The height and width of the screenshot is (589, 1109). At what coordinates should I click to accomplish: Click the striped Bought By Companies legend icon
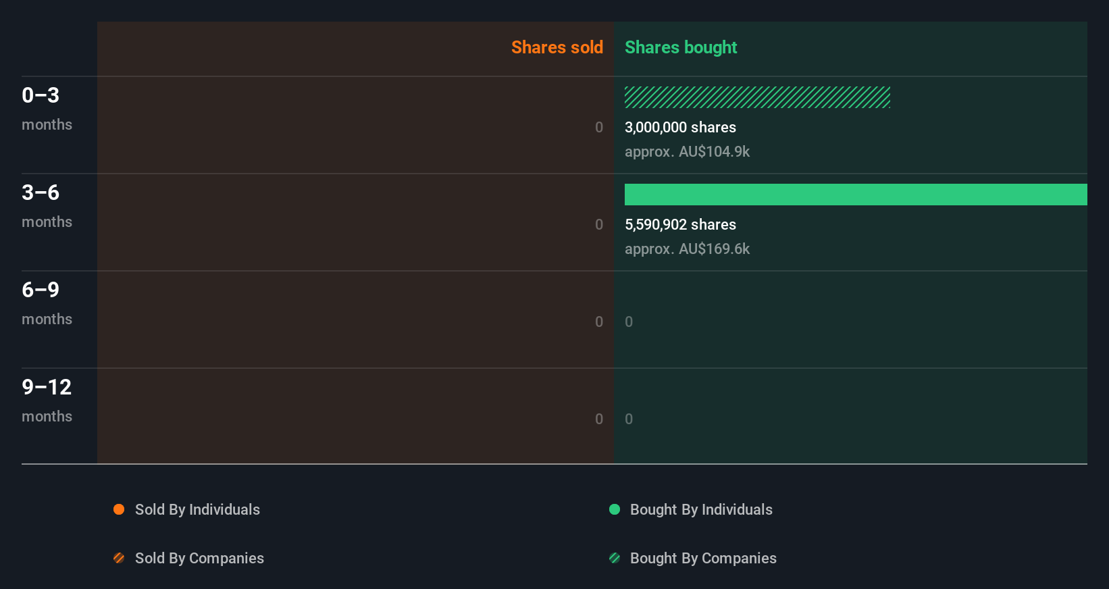tap(615, 558)
